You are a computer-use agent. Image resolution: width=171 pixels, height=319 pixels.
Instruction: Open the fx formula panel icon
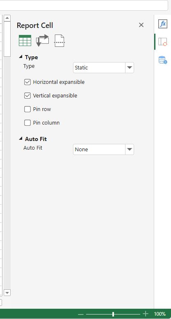[163, 24]
